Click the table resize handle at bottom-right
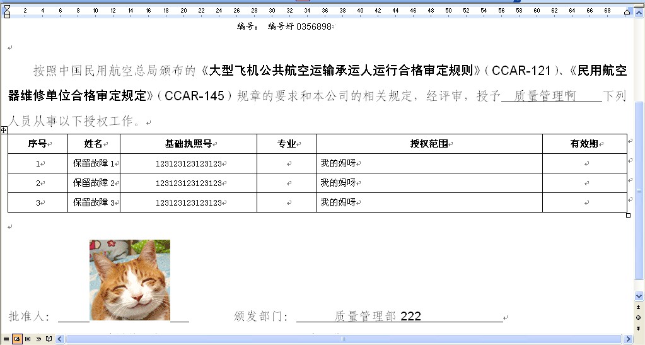The height and width of the screenshot is (345, 645). (x=628, y=215)
